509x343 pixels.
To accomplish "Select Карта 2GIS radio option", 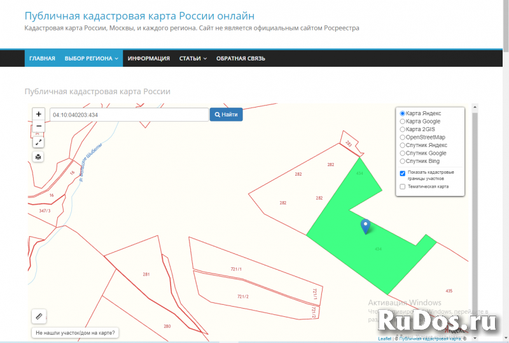I will click(403, 129).
